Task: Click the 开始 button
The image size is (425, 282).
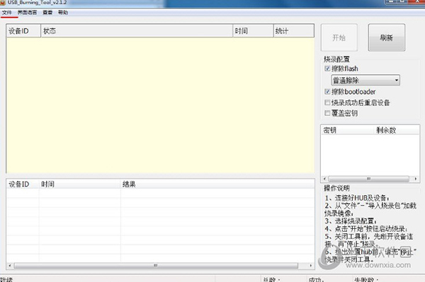Action: (x=339, y=37)
